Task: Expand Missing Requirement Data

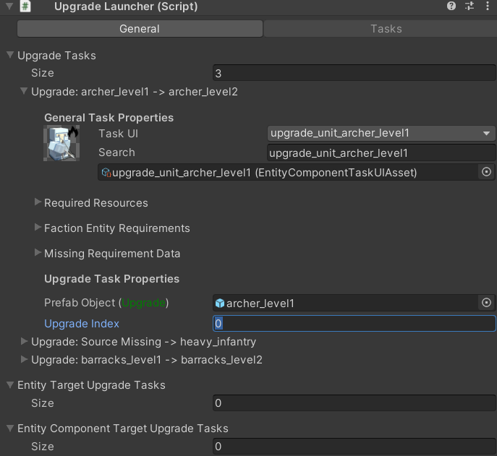Action: [38, 253]
